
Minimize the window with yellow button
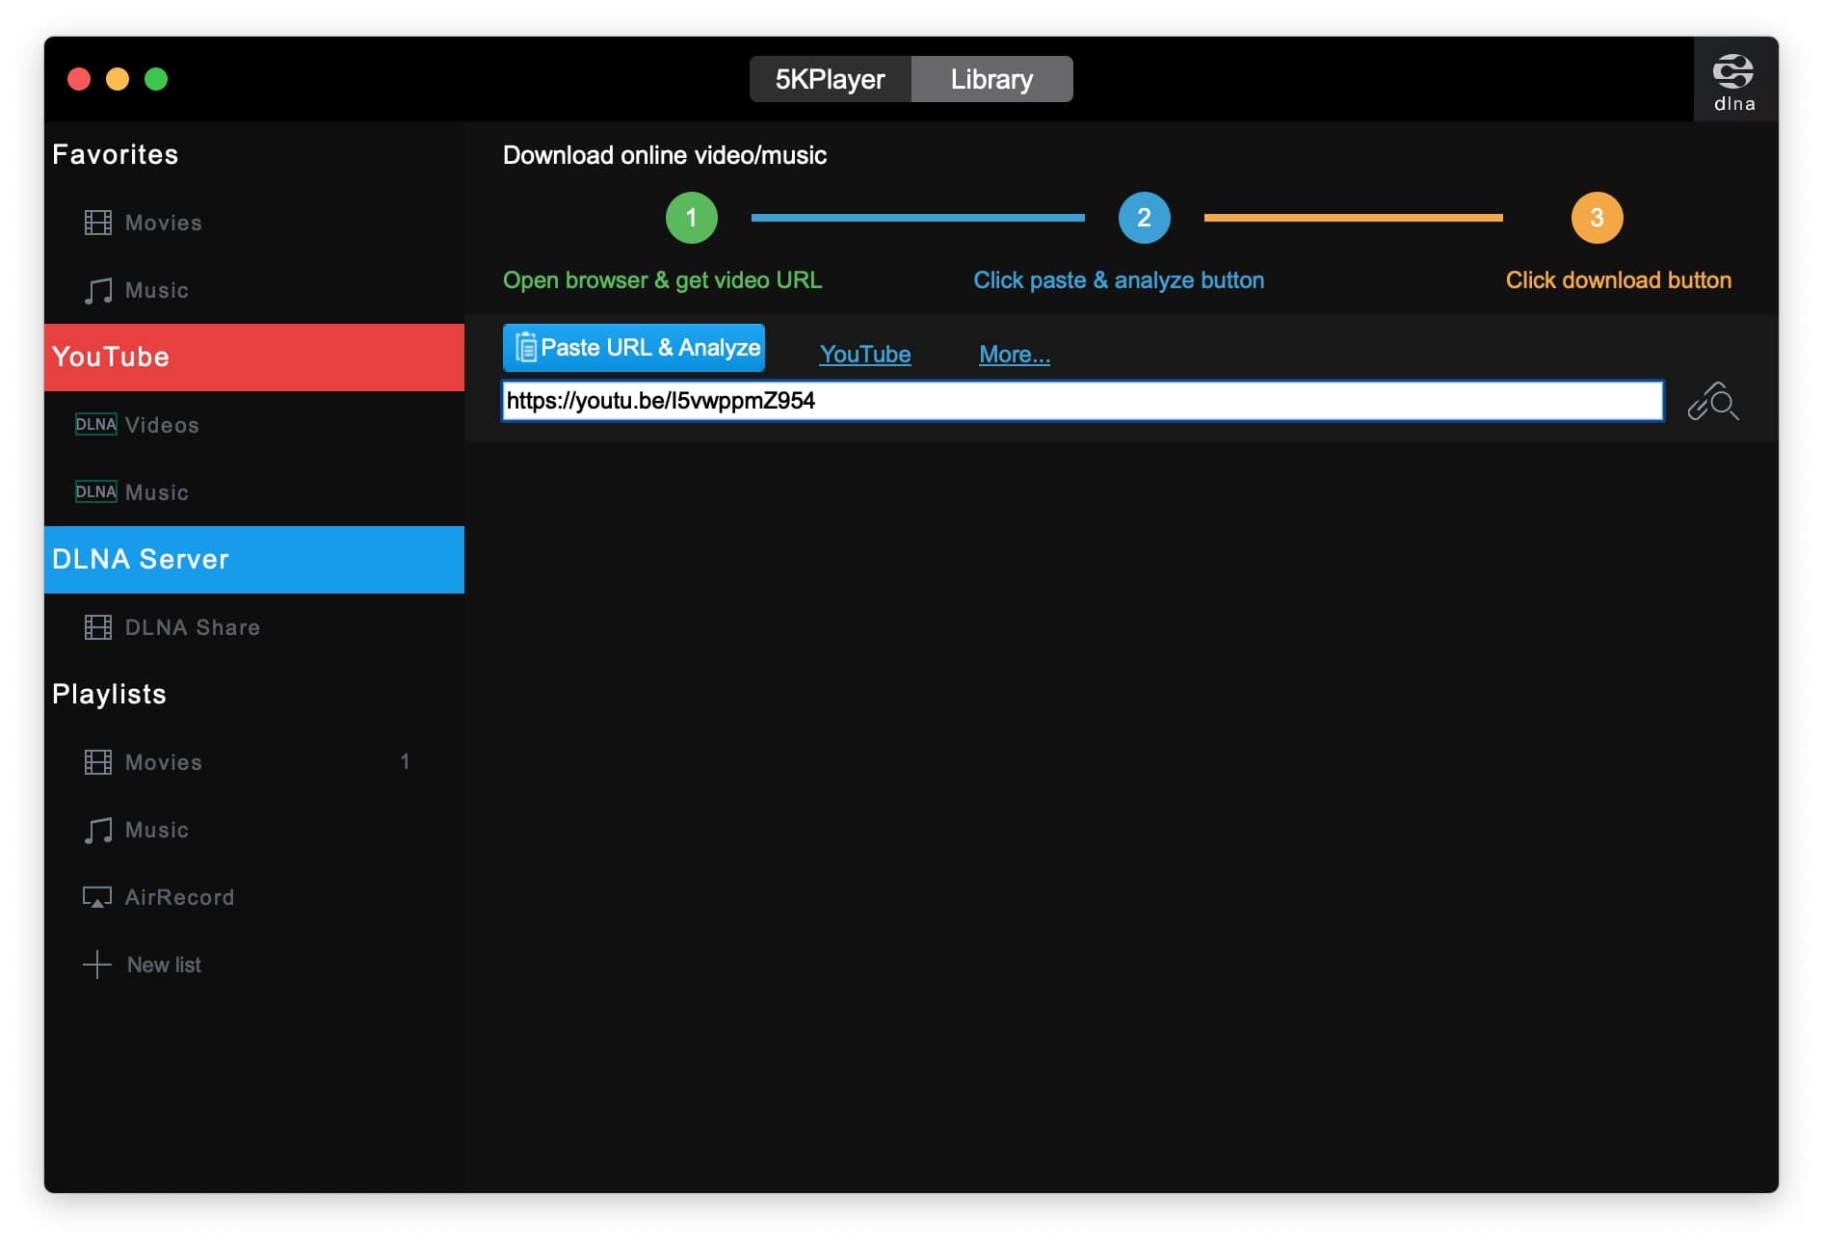click(118, 79)
